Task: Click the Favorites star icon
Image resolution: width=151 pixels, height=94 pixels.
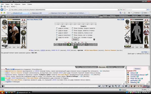Action: pyautogui.click(x=2, y=13)
